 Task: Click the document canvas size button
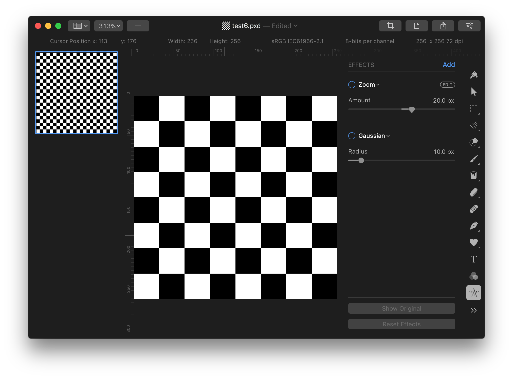tap(416, 26)
